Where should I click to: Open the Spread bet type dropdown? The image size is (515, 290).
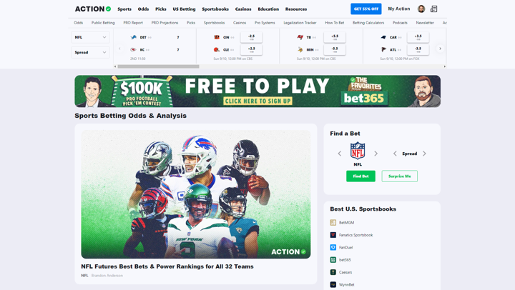pos(90,52)
